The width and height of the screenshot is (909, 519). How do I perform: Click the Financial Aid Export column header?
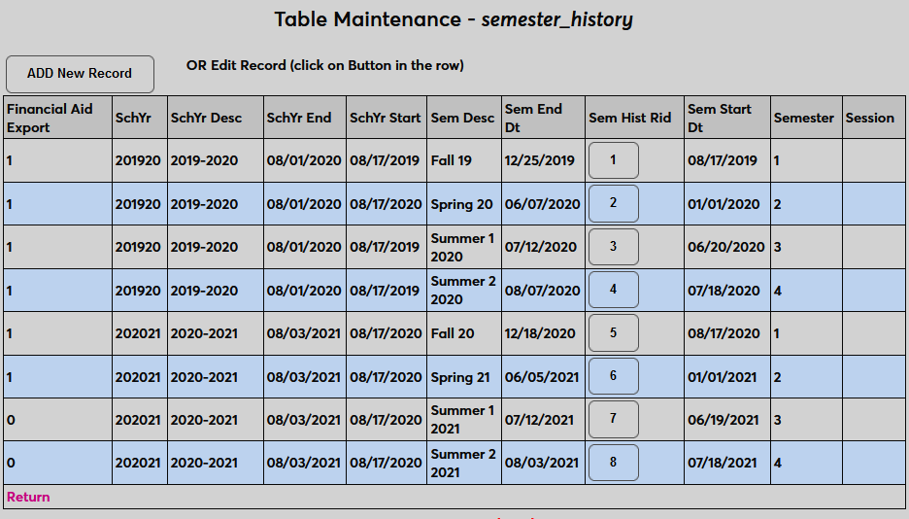pos(50,118)
